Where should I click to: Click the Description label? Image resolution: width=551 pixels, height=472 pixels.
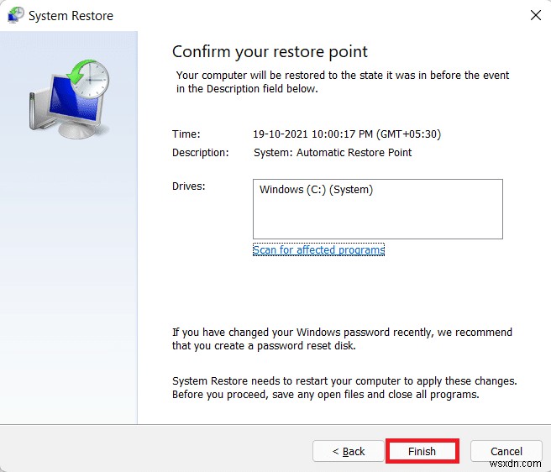pos(200,153)
